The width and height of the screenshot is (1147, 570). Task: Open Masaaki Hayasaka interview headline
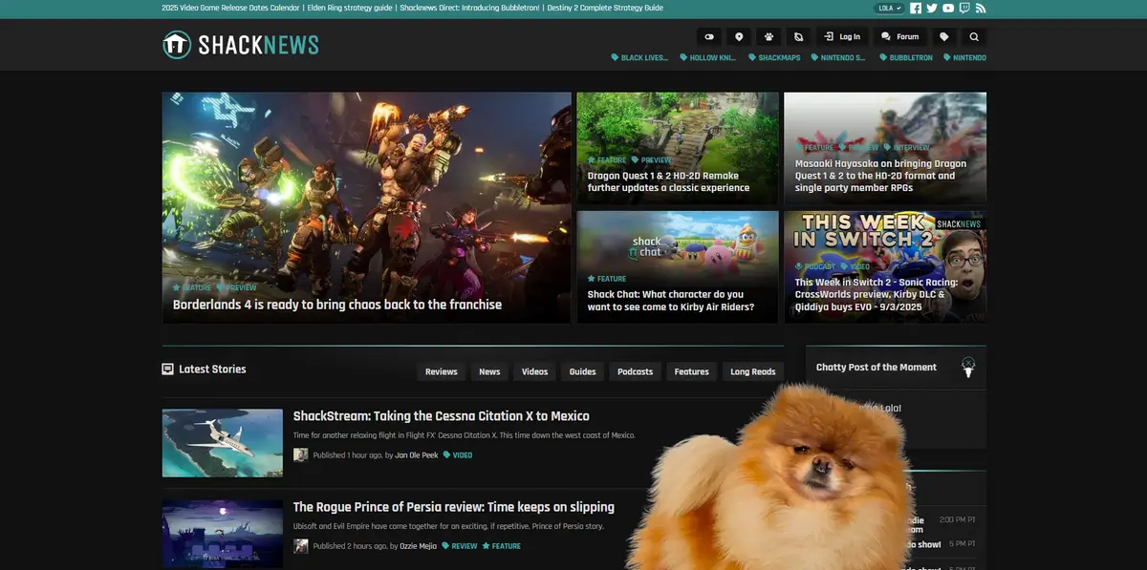point(880,176)
